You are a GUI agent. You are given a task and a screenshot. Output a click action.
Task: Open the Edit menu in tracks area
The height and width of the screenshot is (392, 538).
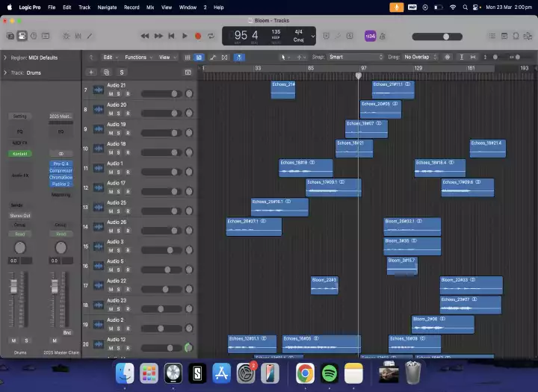tap(111, 57)
